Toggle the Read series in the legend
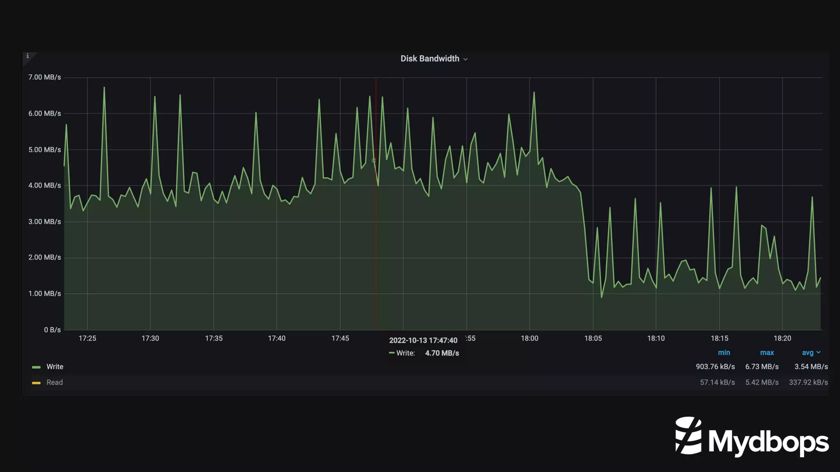This screenshot has height=472, width=840. click(x=55, y=382)
